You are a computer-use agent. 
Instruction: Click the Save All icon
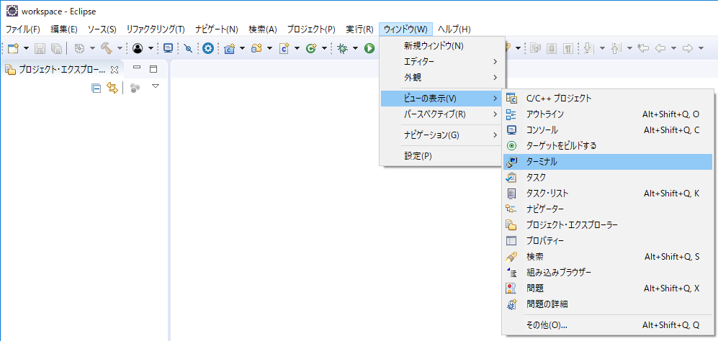tap(56, 47)
